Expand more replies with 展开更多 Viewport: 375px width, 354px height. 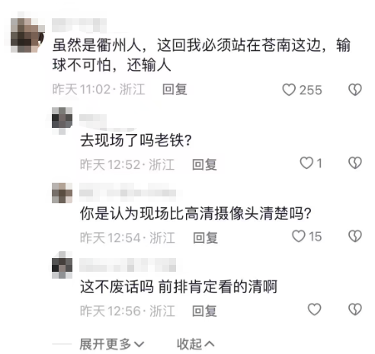(112, 344)
